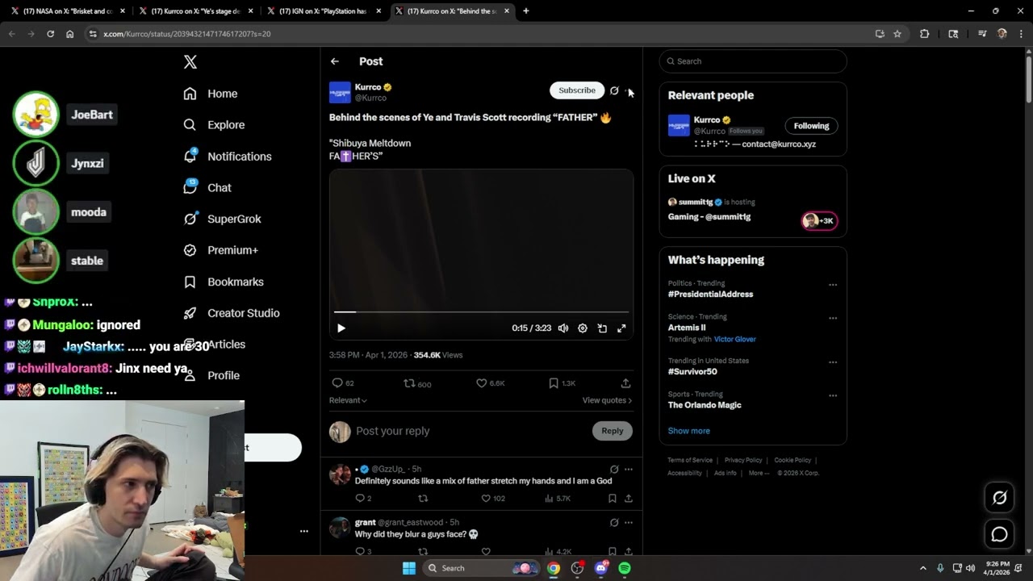
Task: Open Premium+ in the sidebar
Action: pos(220,250)
